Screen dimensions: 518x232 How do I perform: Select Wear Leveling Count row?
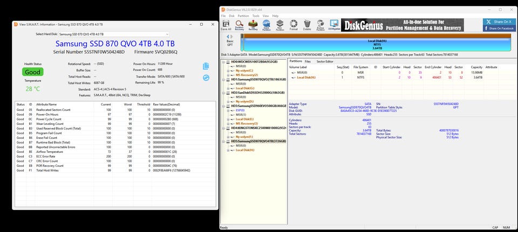(115, 124)
